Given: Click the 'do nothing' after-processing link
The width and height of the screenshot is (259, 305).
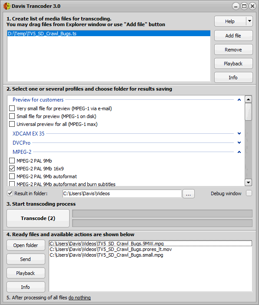Looking at the screenshot, I should (x=80, y=298).
